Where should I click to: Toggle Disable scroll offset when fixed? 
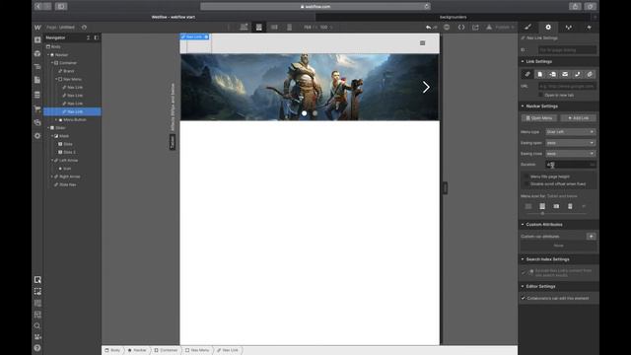526,184
